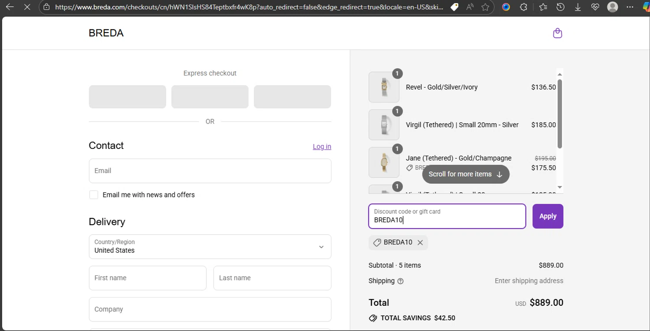Click the BREDA logo text
Viewport: 650px width, 331px height.
(x=106, y=33)
